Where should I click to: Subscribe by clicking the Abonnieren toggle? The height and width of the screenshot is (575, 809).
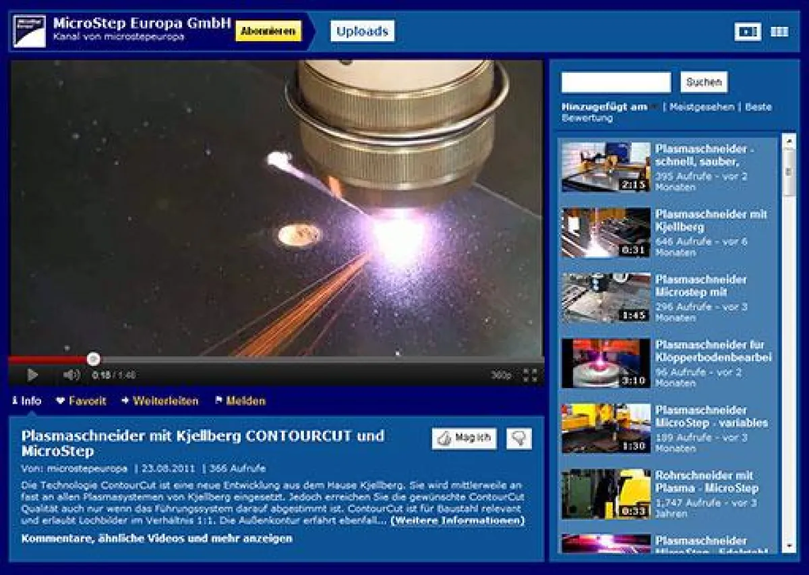point(268,30)
